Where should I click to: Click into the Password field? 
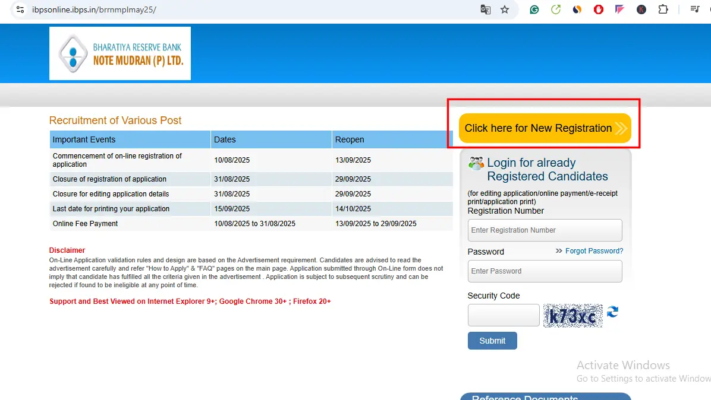(545, 271)
